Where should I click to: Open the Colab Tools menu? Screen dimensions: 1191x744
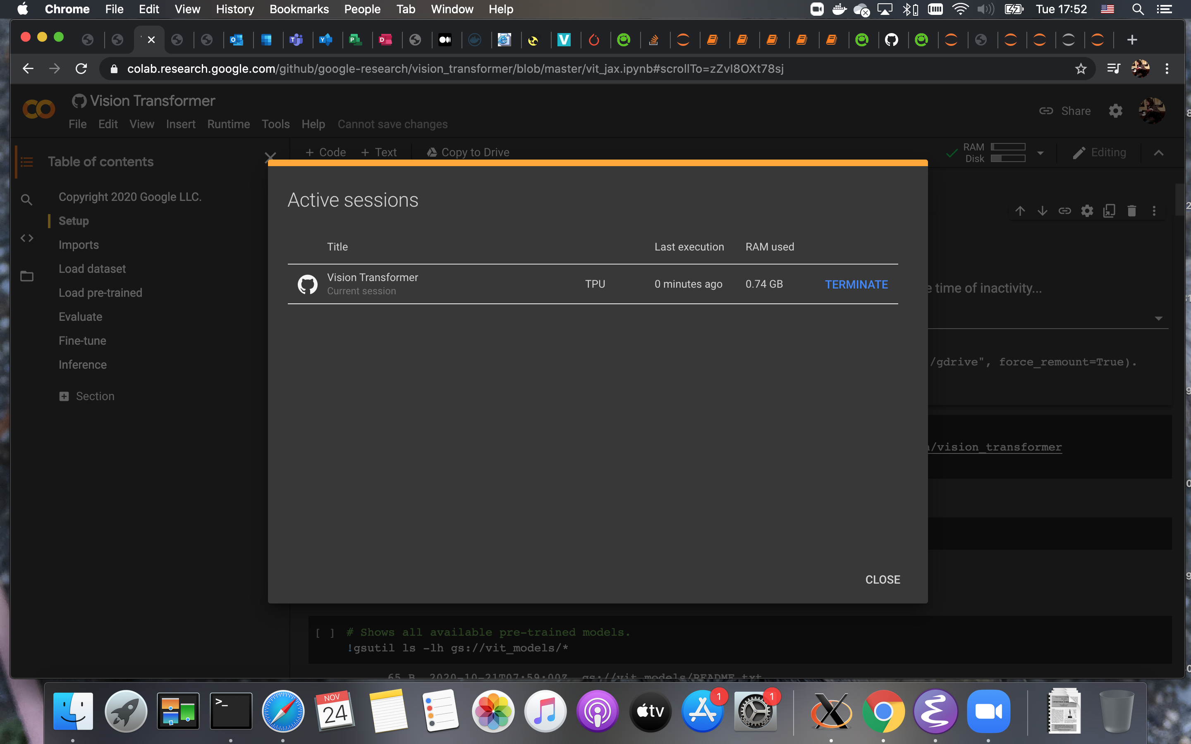(x=275, y=124)
